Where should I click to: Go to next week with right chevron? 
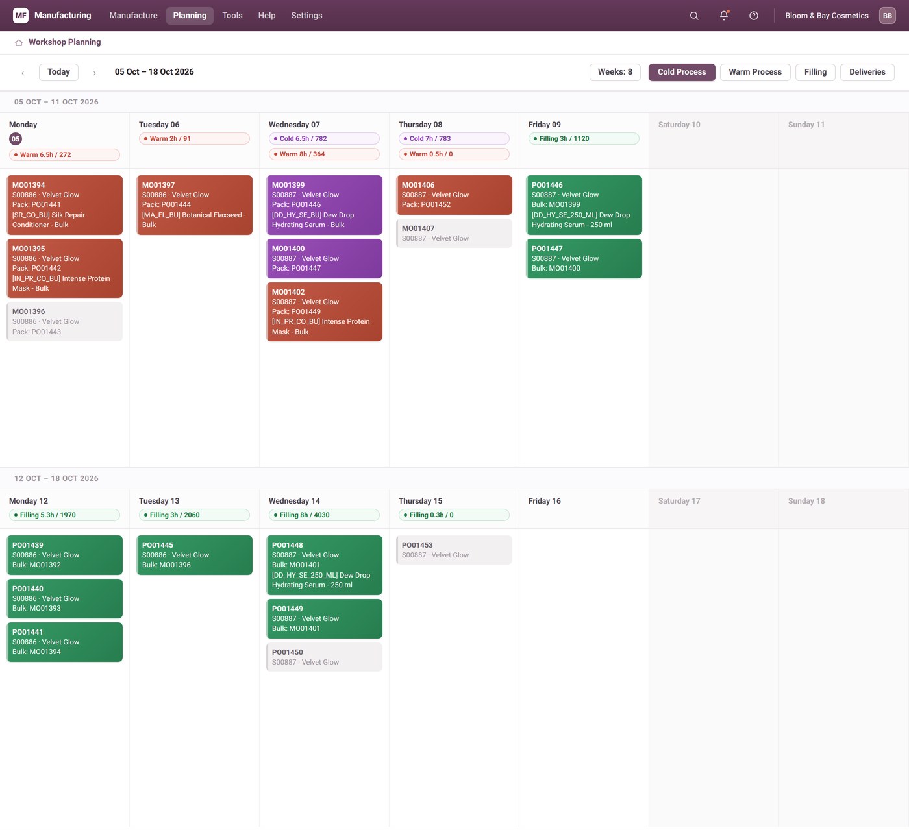tap(94, 73)
